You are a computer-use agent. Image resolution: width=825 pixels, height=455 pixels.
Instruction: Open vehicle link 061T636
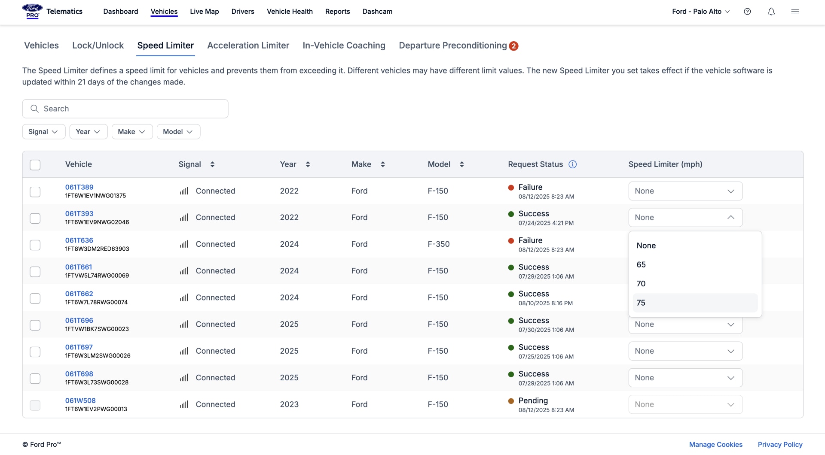(x=79, y=240)
